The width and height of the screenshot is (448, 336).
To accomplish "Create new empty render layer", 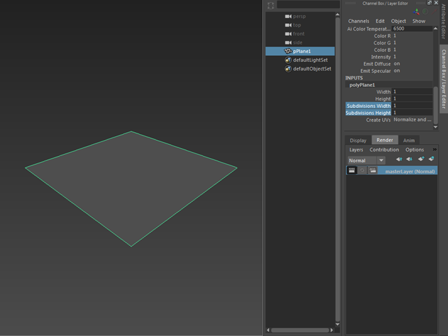I will 421,159.
